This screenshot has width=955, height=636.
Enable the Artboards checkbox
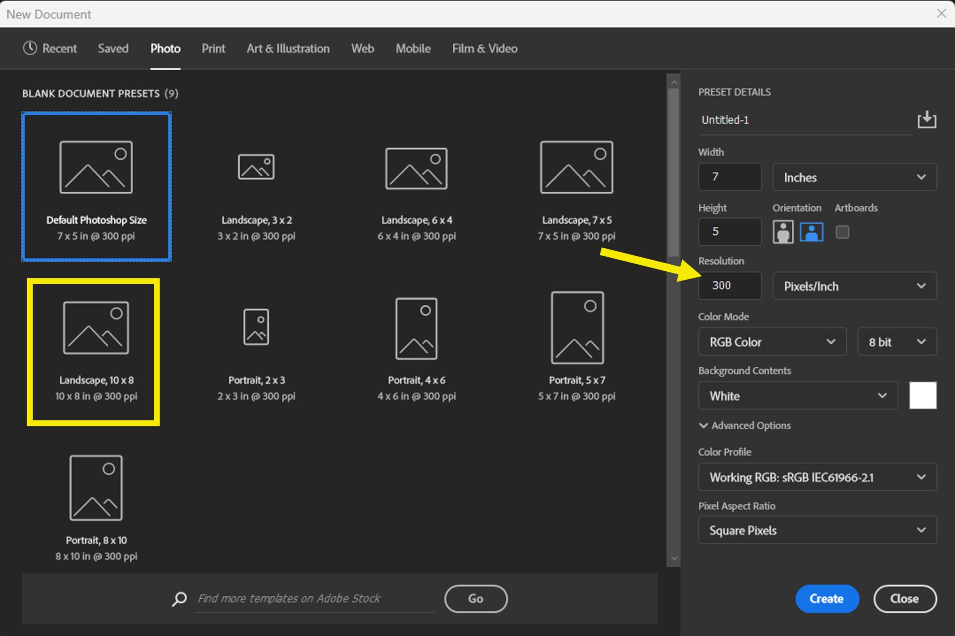click(843, 232)
